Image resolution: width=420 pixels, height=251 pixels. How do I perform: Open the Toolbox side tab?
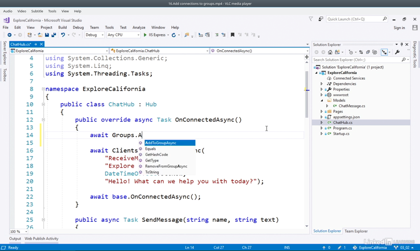(x=5, y=75)
